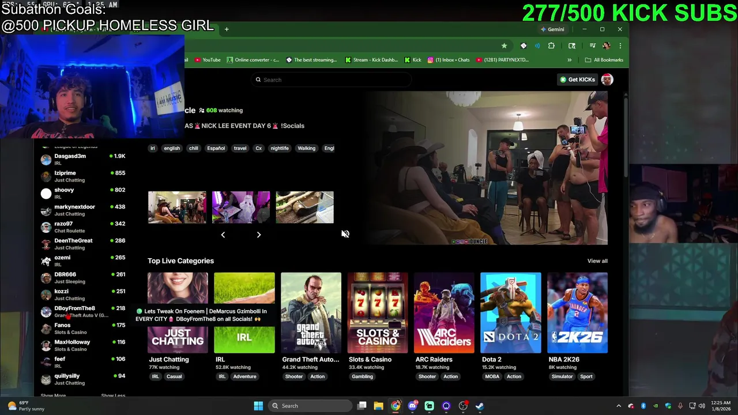Screen dimensions: 738x415
Task: Open the Instagram Inbox Chats bookmark
Action: coord(449,60)
